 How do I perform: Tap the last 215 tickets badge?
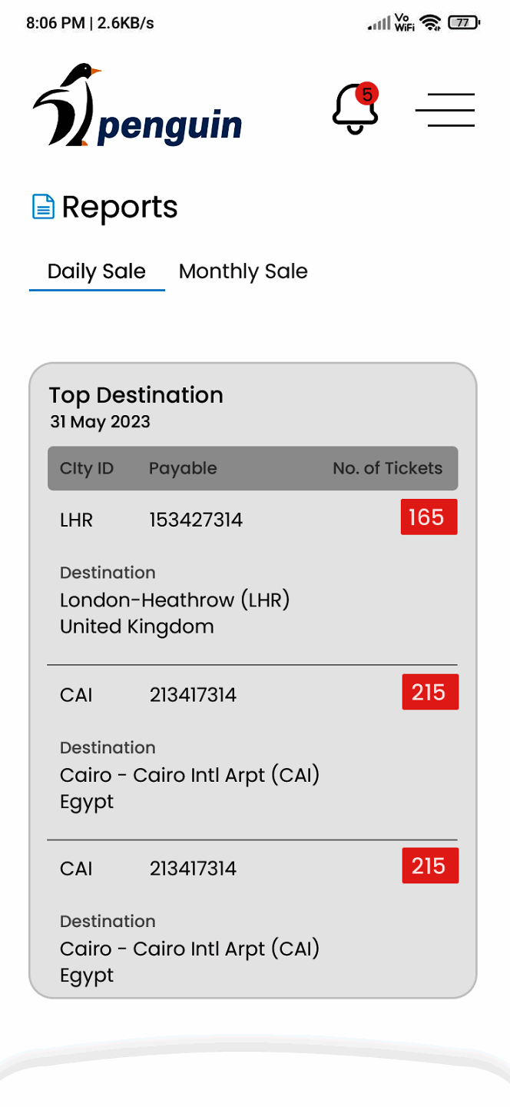click(430, 866)
